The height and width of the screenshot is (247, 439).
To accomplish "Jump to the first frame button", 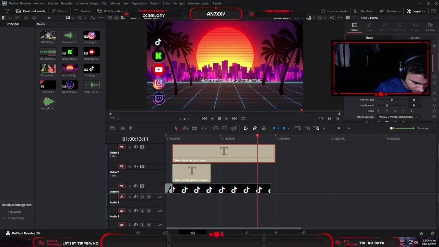I will click(204, 119).
